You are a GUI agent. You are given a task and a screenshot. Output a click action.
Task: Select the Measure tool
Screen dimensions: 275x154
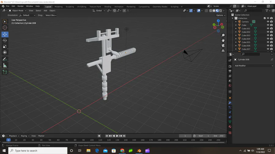click(5, 65)
